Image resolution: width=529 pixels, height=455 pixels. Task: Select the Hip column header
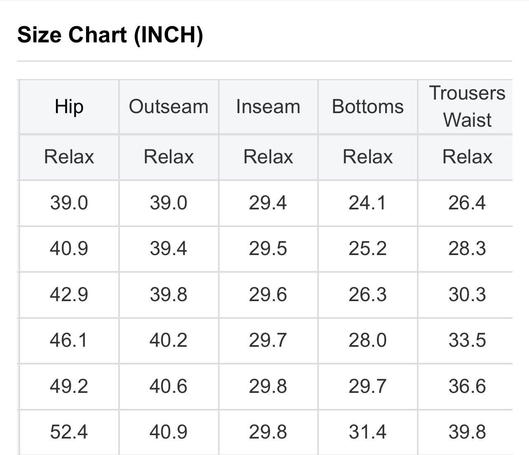[x=69, y=107]
